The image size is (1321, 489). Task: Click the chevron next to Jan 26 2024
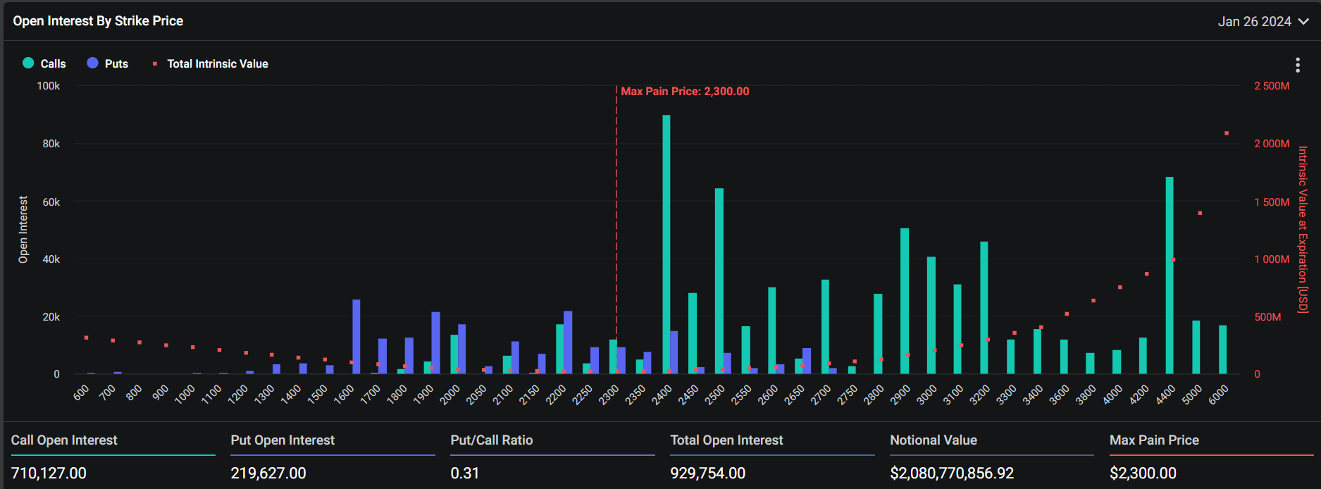pos(1303,22)
